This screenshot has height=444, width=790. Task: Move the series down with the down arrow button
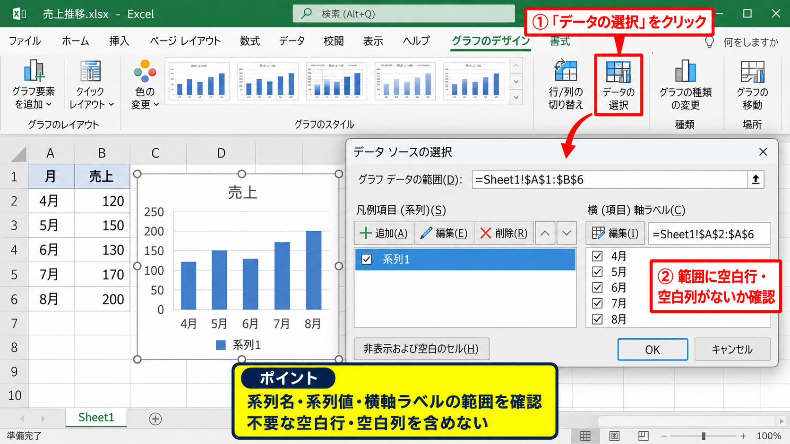pos(567,233)
